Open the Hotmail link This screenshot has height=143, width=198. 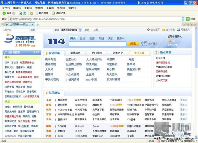click(x=79, y=126)
